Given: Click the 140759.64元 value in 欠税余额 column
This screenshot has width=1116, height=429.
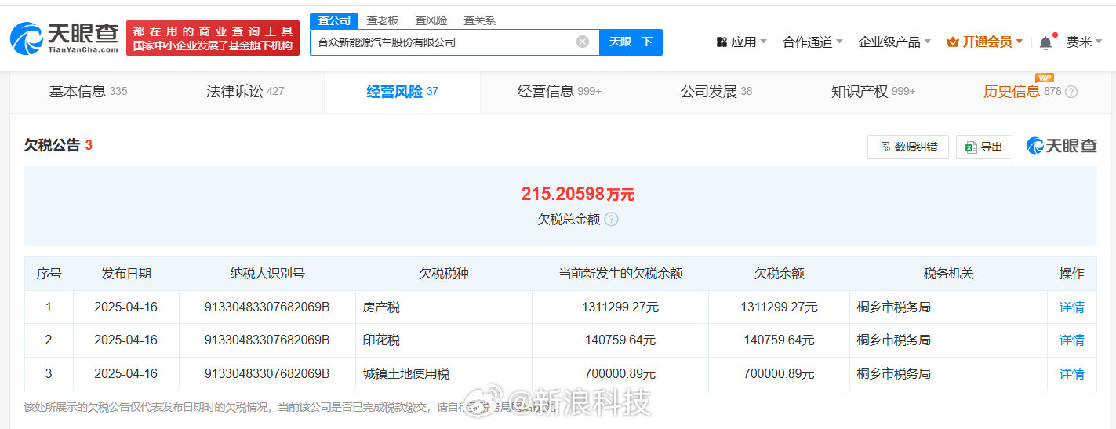Looking at the screenshot, I should tap(779, 340).
